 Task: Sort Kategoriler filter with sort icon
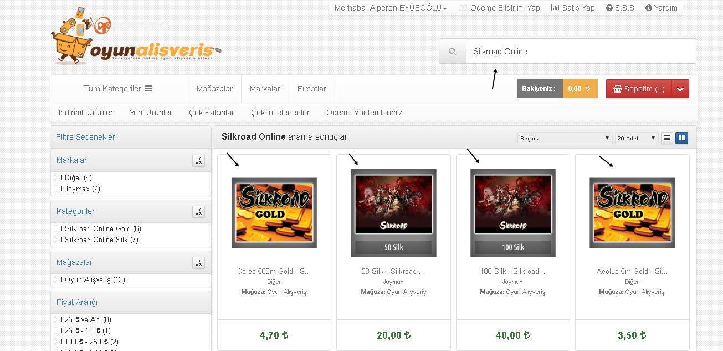[x=199, y=212]
